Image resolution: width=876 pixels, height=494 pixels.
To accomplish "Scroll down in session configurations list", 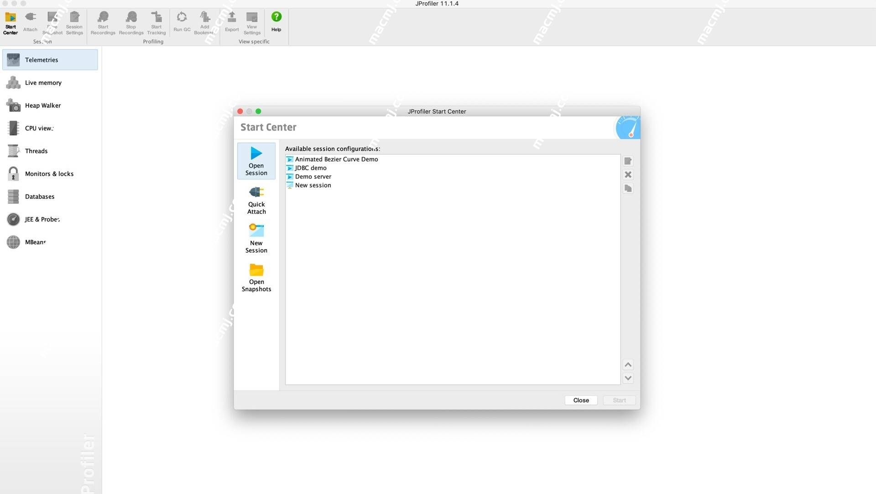I will [x=628, y=378].
